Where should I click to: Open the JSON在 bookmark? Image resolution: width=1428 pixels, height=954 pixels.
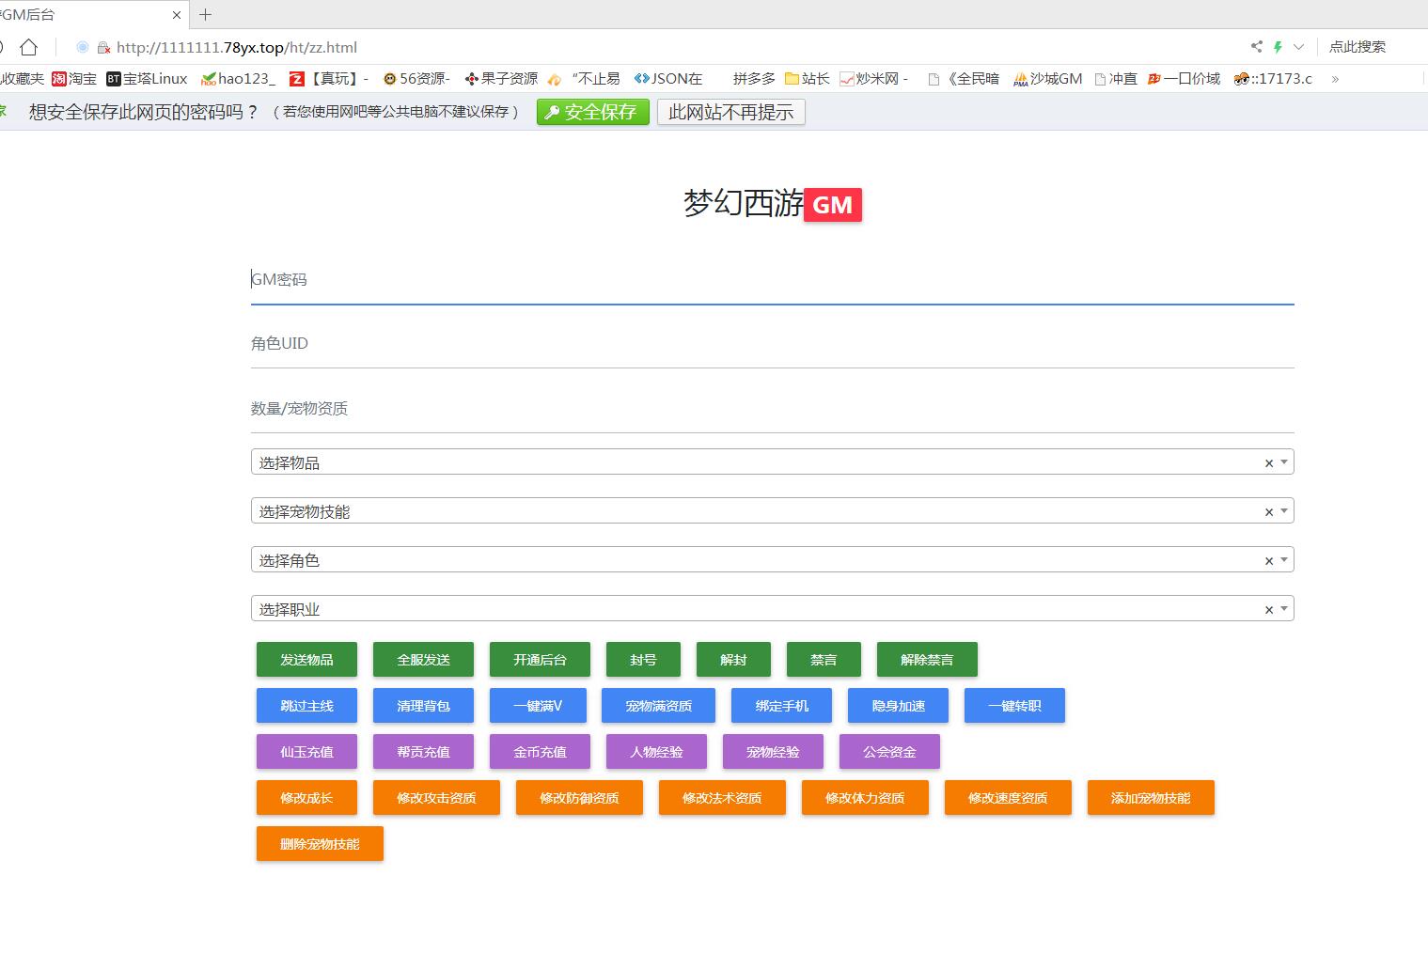[x=668, y=79]
